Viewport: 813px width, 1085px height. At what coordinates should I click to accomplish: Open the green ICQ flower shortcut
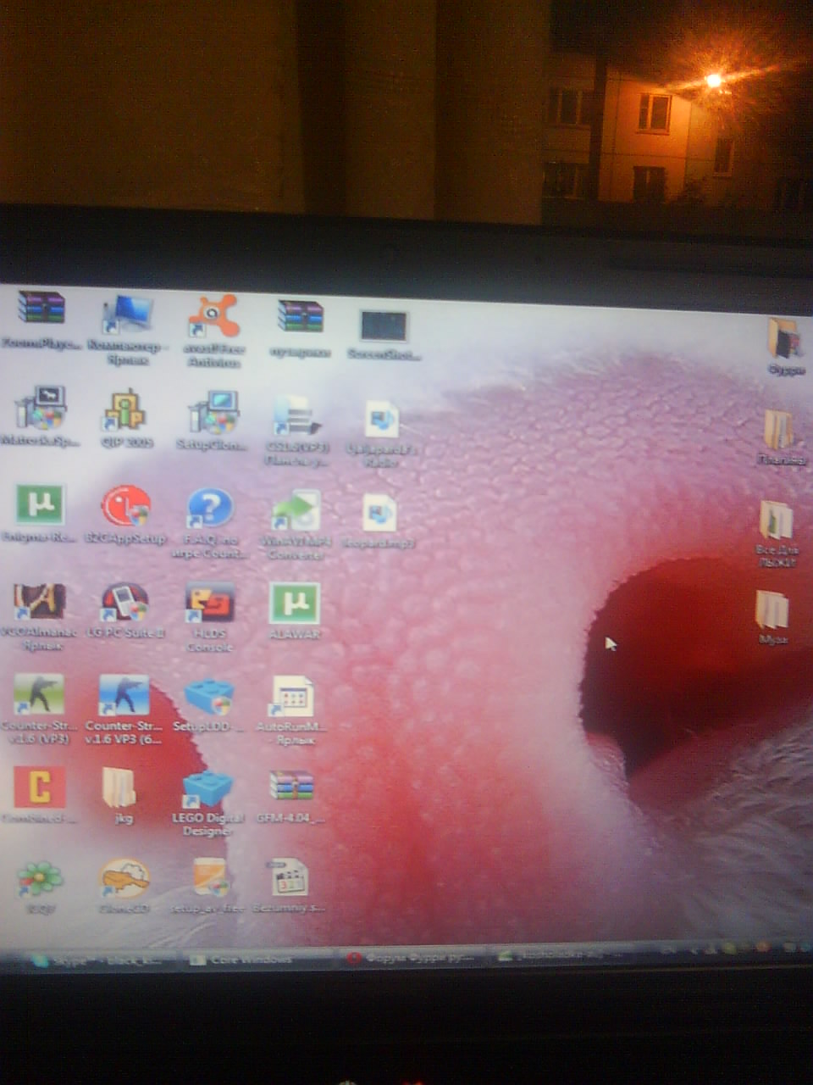39,880
